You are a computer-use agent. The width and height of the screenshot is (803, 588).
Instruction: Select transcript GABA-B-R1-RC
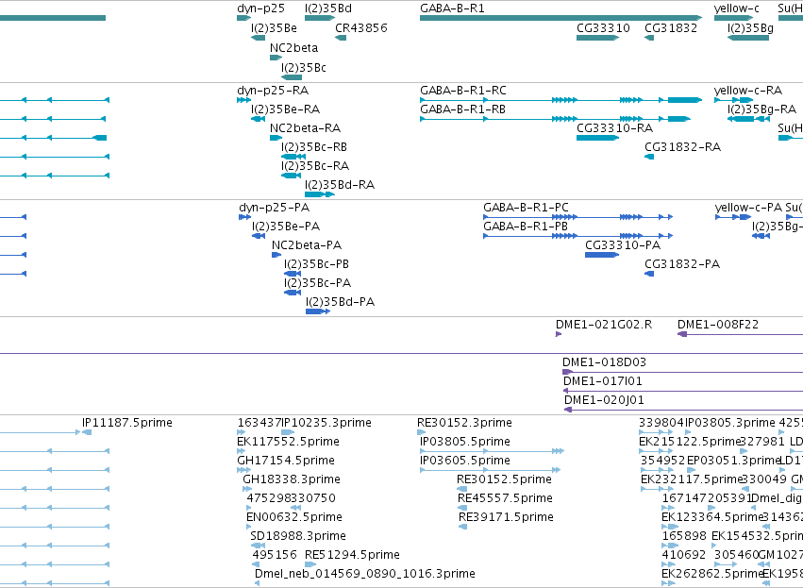(463, 91)
